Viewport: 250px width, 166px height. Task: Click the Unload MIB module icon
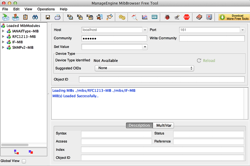click(x=16, y=17)
